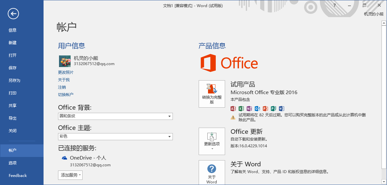
Task: Click the back arrow icon
Action: point(14,13)
